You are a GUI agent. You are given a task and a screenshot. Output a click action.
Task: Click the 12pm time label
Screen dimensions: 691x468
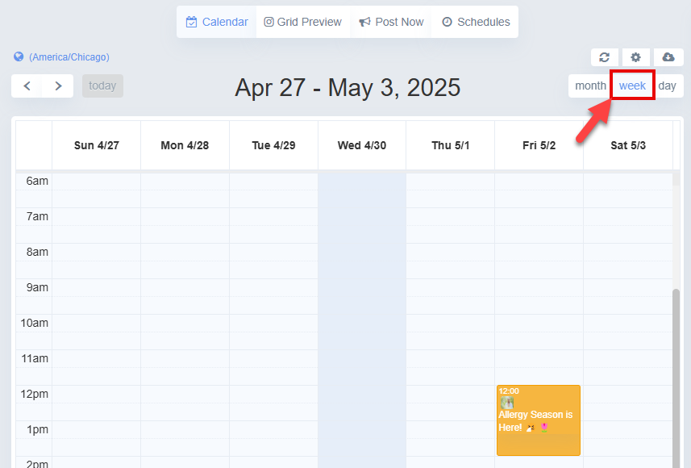[x=35, y=395]
